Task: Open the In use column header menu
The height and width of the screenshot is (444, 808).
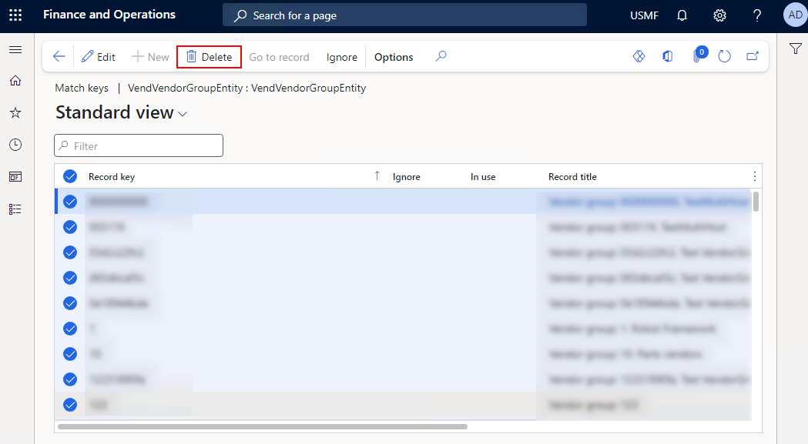Action: pos(483,177)
